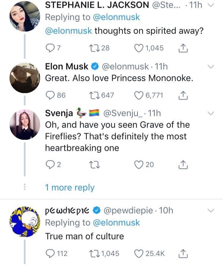Like Elon Musk's Princess Mononoke tweet
This screenshot has height=265, width=223.
pyautogui.click(x=139, y=96)
